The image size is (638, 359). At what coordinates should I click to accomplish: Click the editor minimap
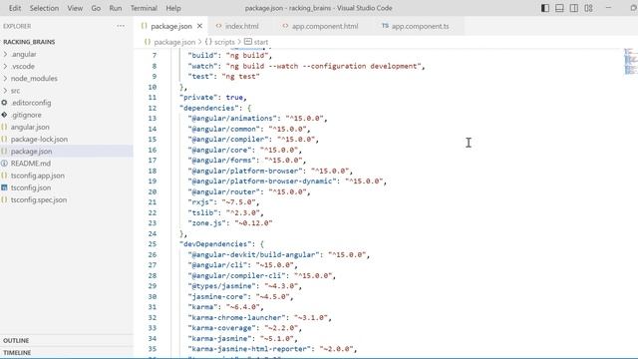[630, 62]
